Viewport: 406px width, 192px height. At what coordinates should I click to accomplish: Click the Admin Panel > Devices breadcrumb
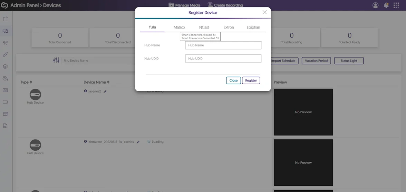pyautogui.click(x=36, y=5)
